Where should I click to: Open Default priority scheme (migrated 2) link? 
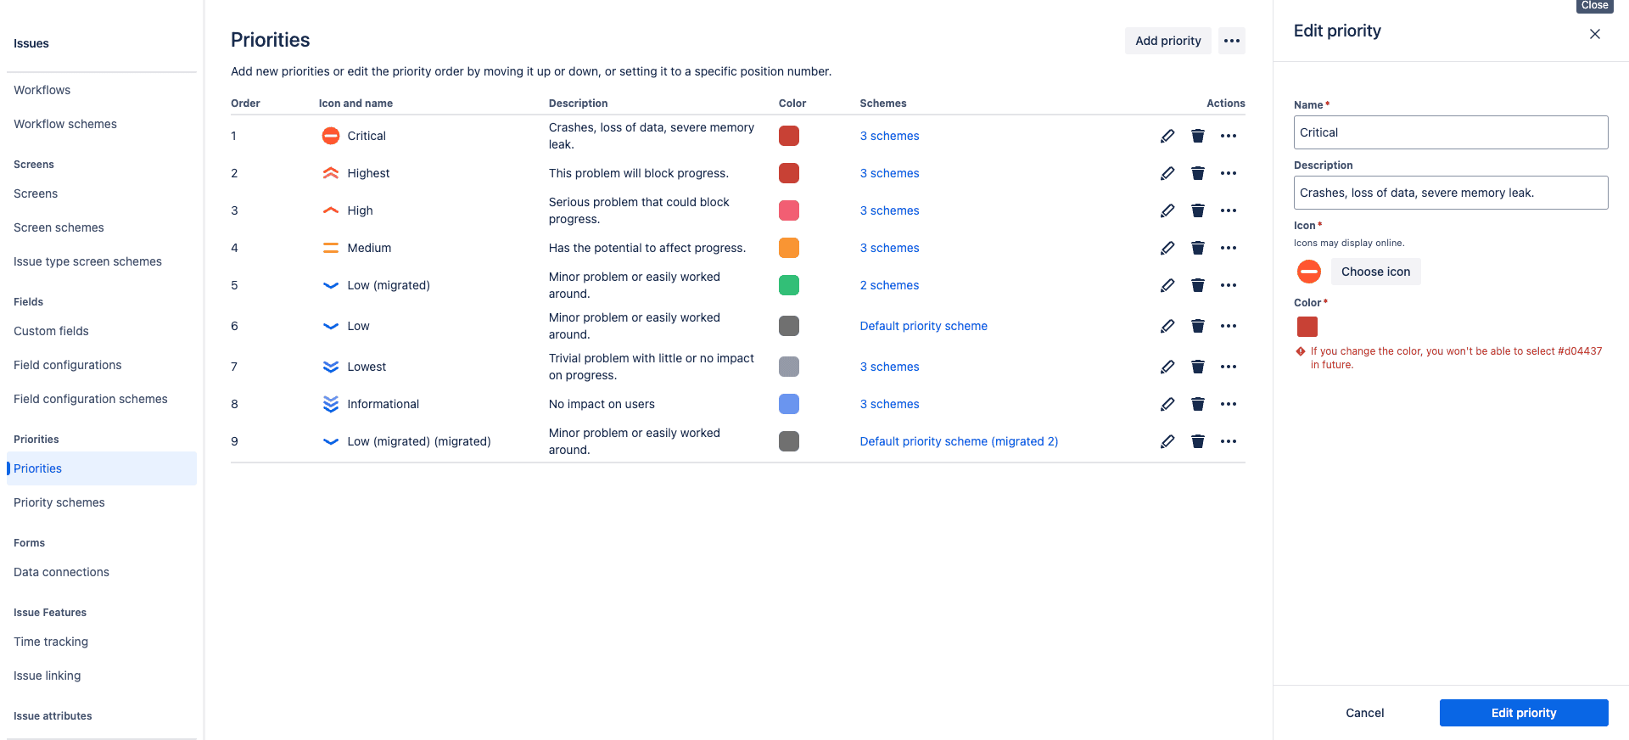[959, 441]
